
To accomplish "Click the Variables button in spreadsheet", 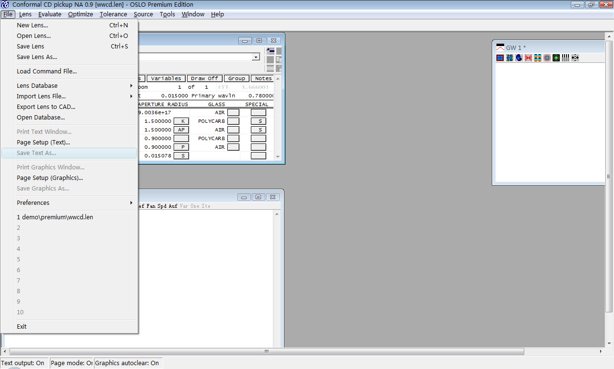I will pos(166,79).
